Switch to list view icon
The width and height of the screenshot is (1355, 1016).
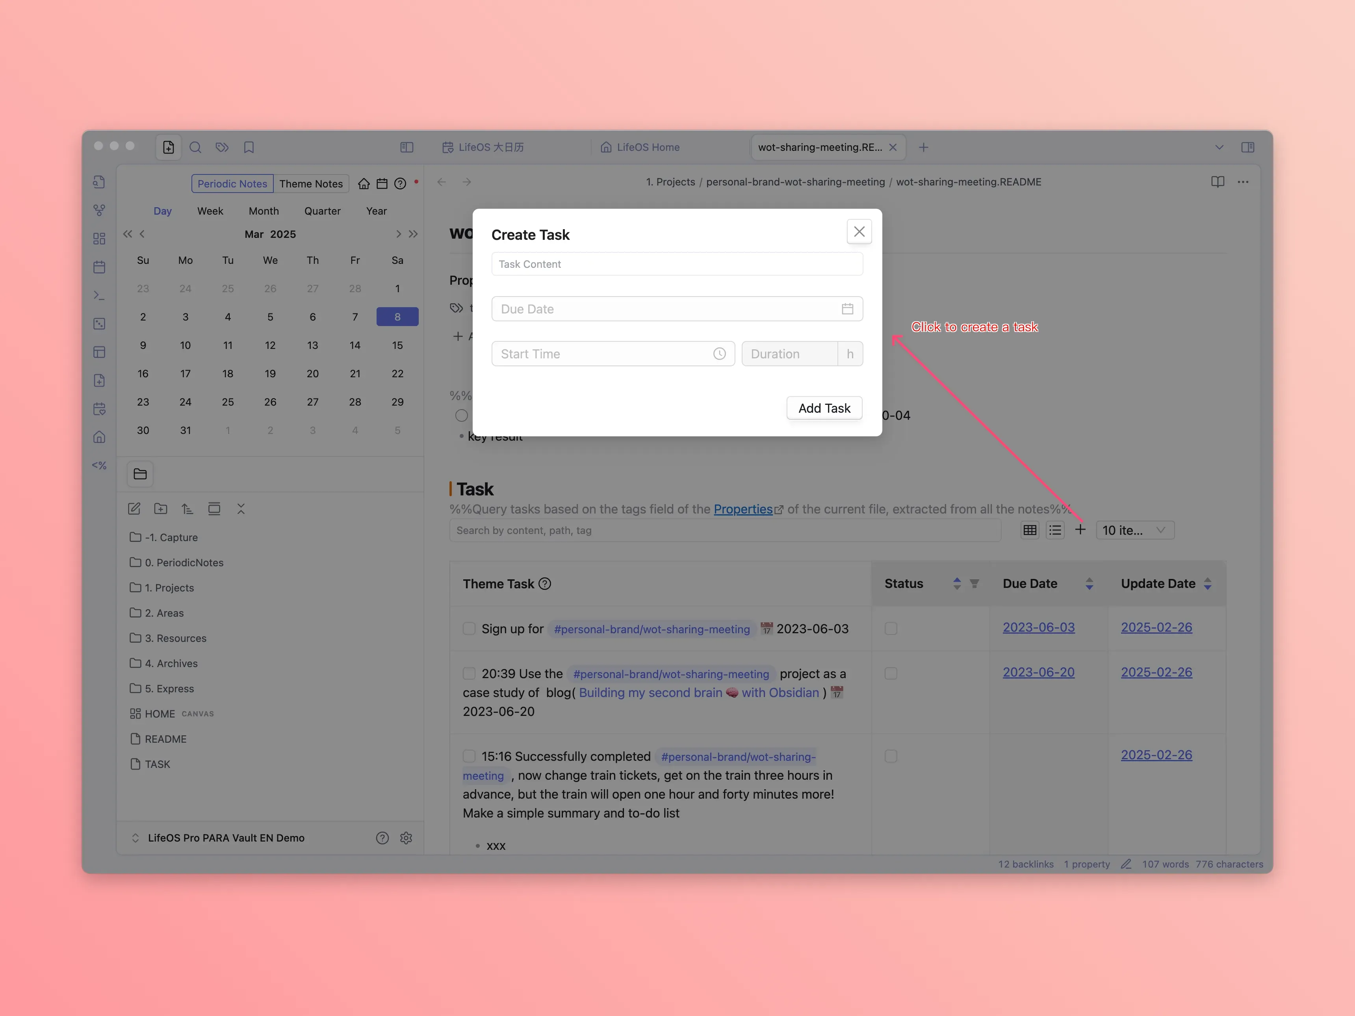click(x=1055, y=530)
